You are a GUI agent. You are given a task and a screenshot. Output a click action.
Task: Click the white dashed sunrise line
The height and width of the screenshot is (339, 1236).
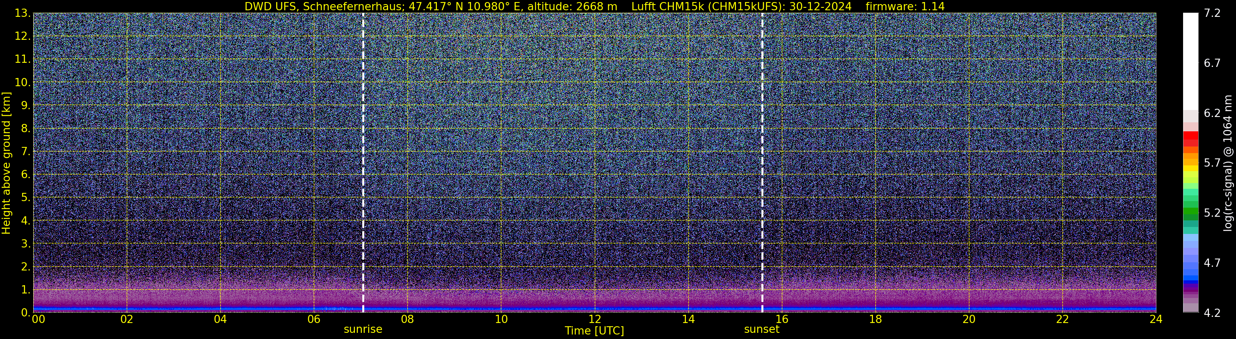(363, 162)
